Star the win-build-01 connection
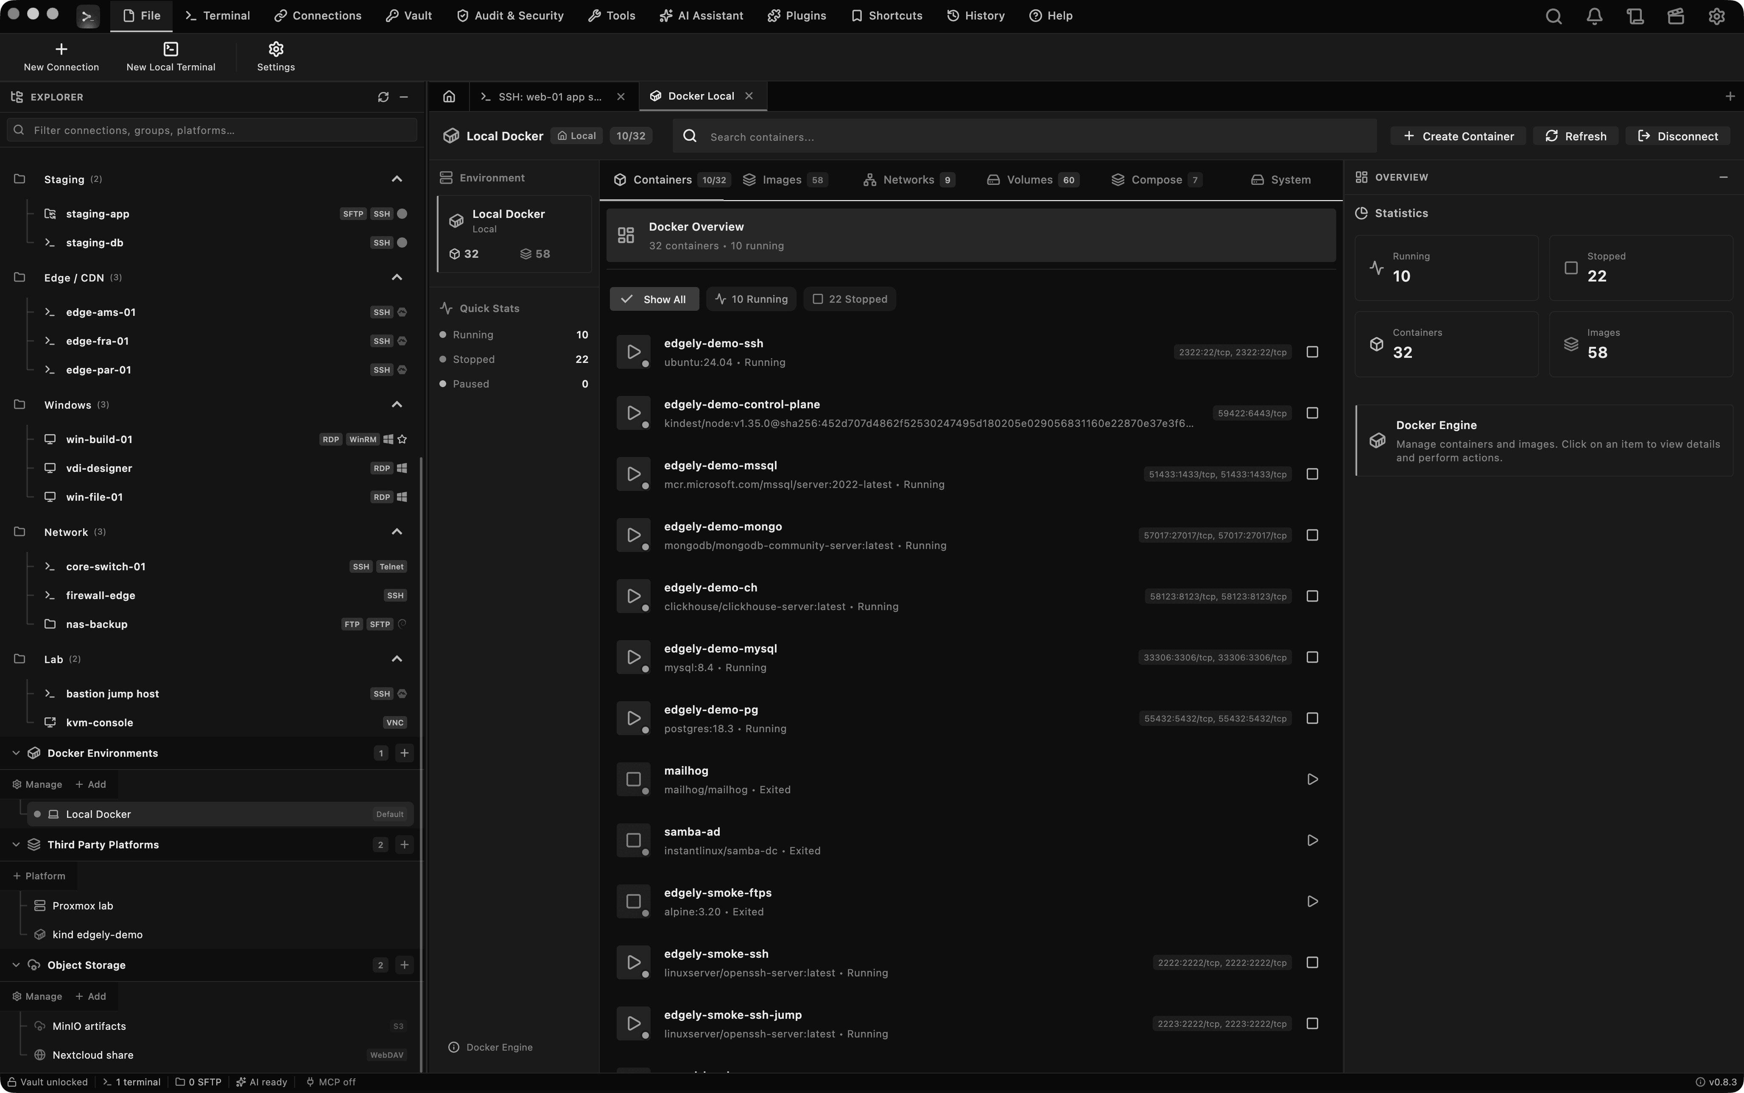Screen dimensions: 1744x1093 (x=403, y=439)
